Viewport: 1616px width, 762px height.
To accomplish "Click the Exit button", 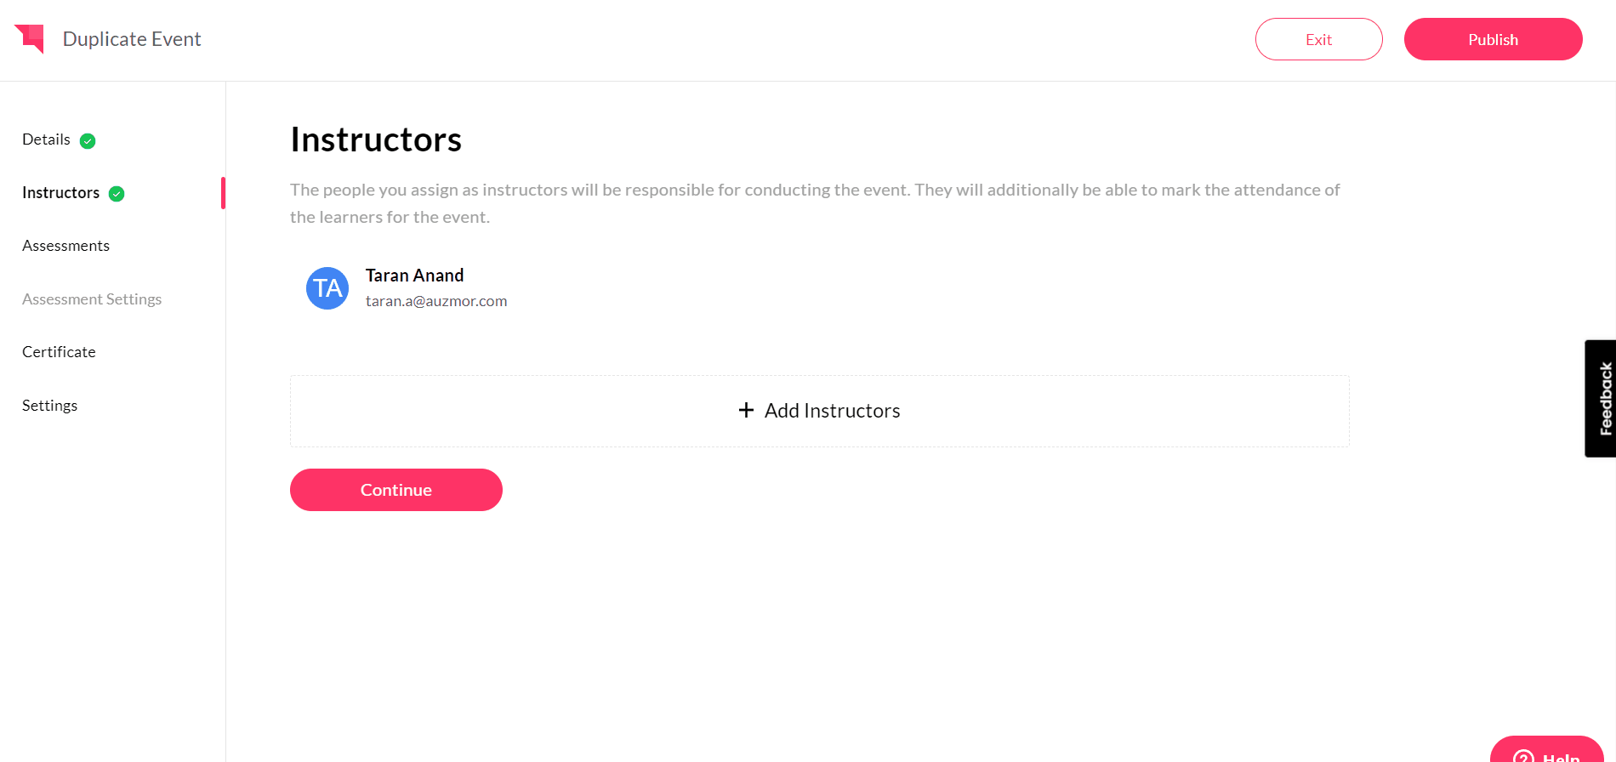I will (1318, 39).
